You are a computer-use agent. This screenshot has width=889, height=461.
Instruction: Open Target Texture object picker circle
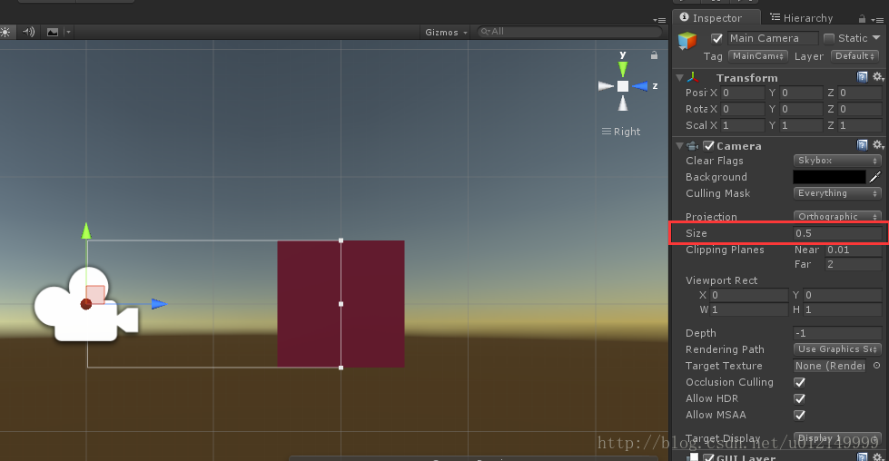876,366
